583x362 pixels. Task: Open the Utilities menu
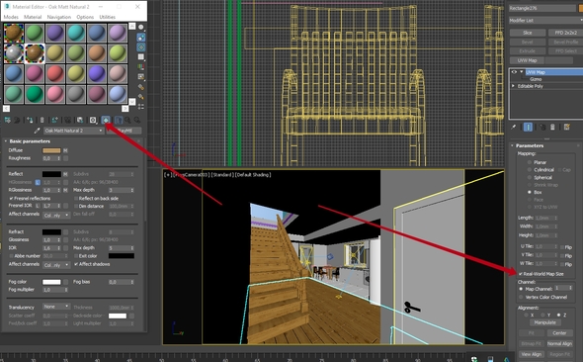coord(107,17)
